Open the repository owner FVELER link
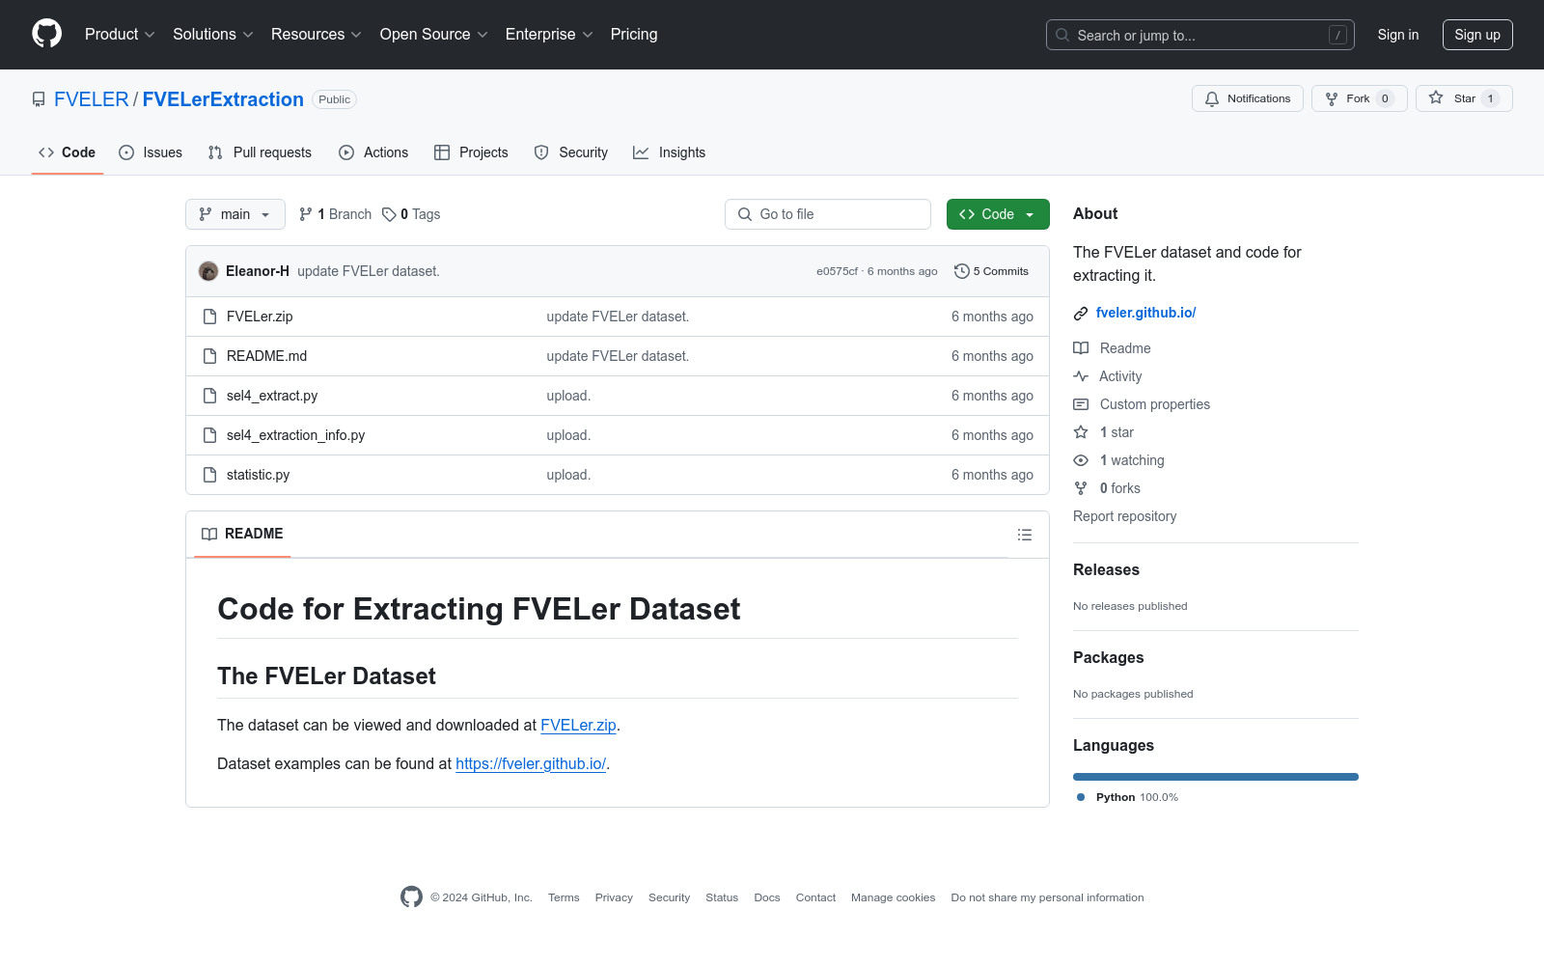The image size is (1544, 965). pos(92,99)
